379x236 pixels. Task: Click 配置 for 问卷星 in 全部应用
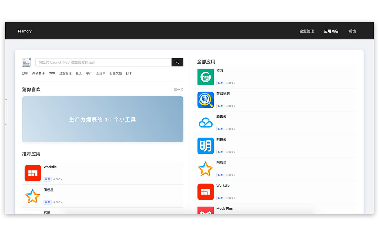pos(220,175)
